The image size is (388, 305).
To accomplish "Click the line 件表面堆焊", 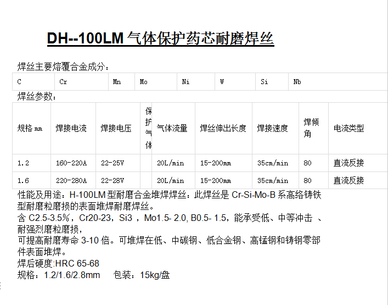I will coord(42,252).
